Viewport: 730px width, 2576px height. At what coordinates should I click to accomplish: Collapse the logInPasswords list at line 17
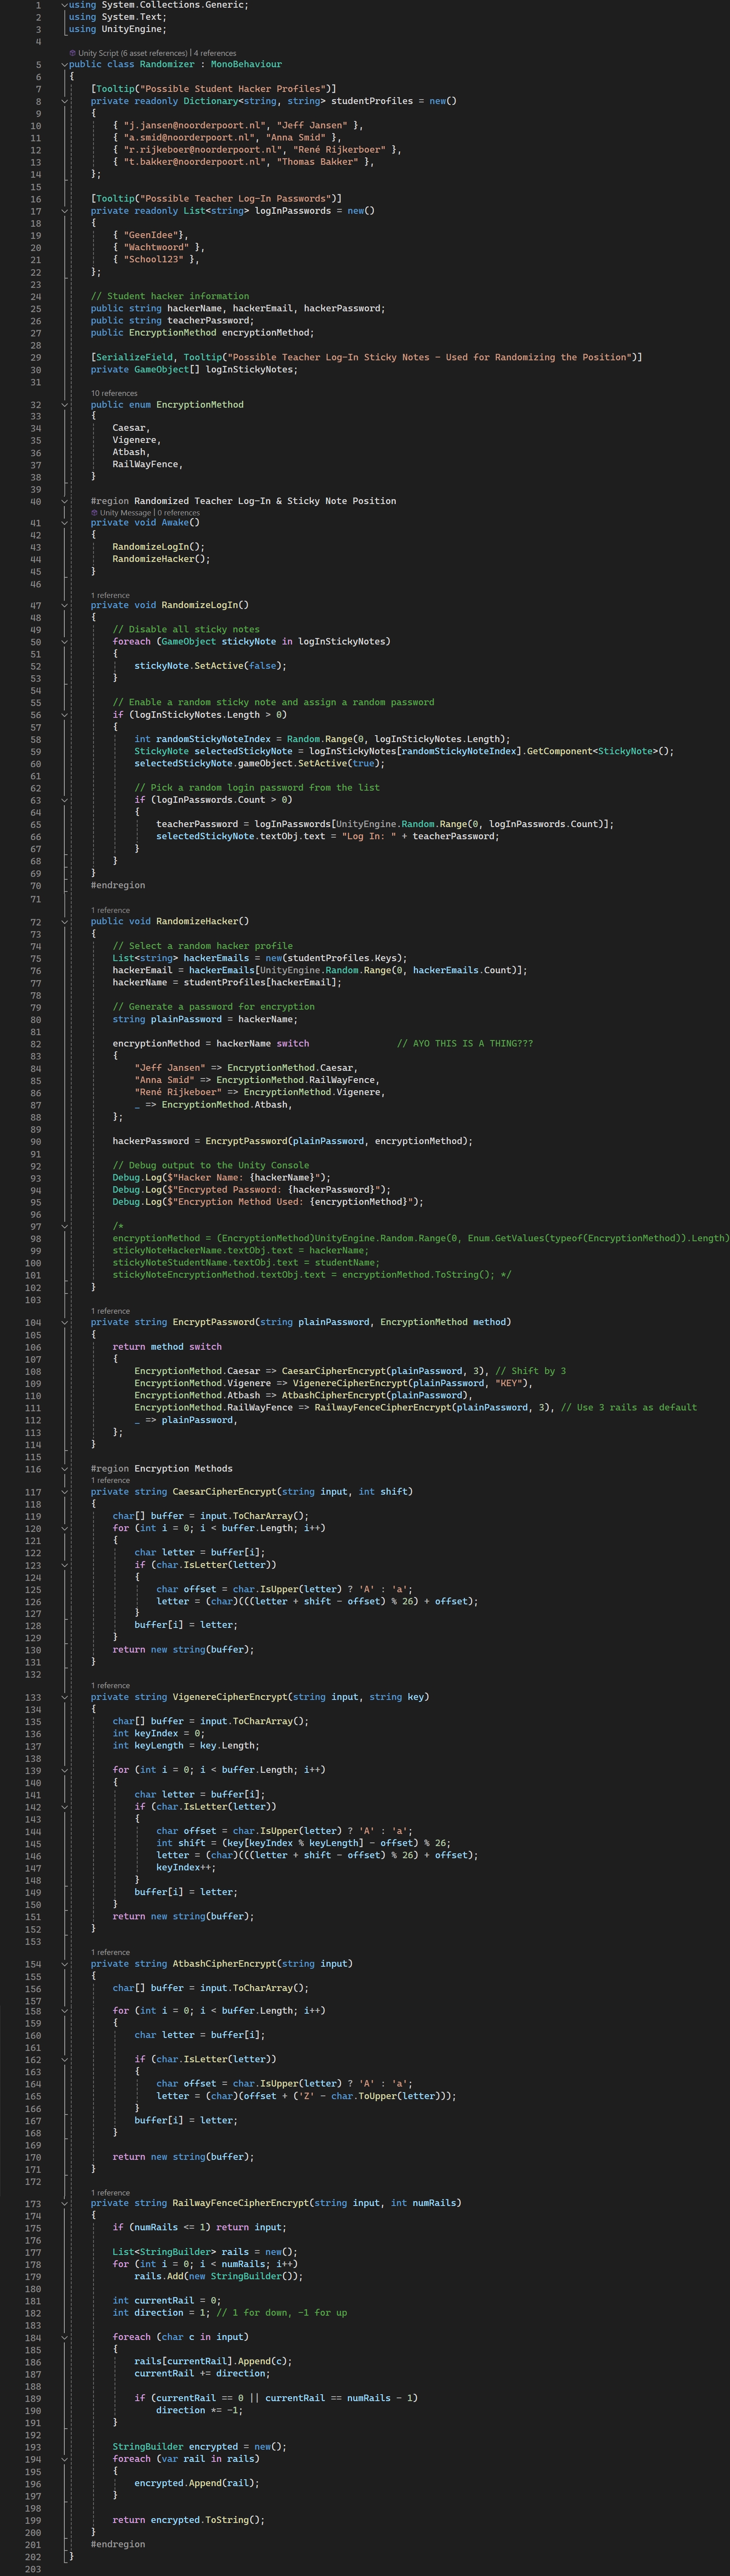(65, 211)
